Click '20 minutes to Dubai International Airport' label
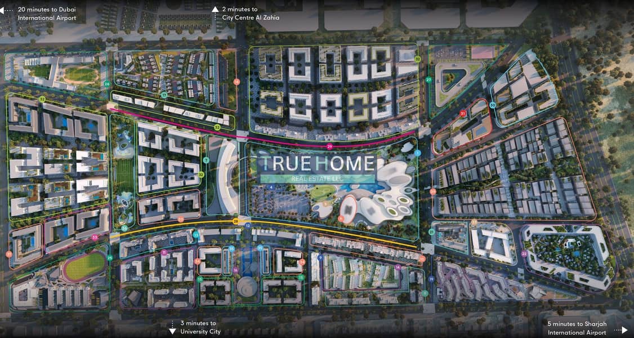The width and height of the screenshot is (634, 338). (47, 14)
